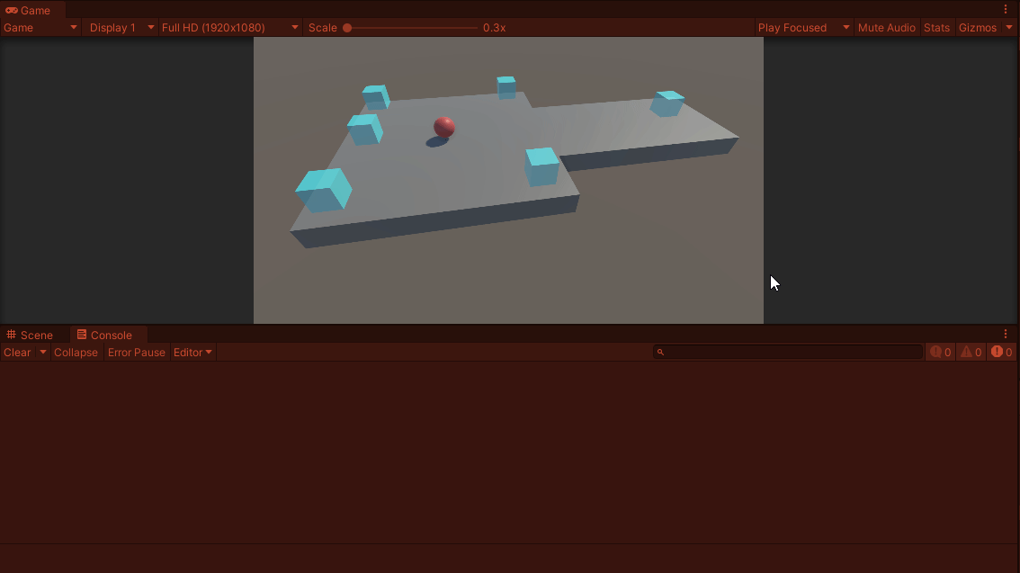Toggle the error messages filter in Console
Screen dimensions: 1020x573
click(x=1000, y=352)
